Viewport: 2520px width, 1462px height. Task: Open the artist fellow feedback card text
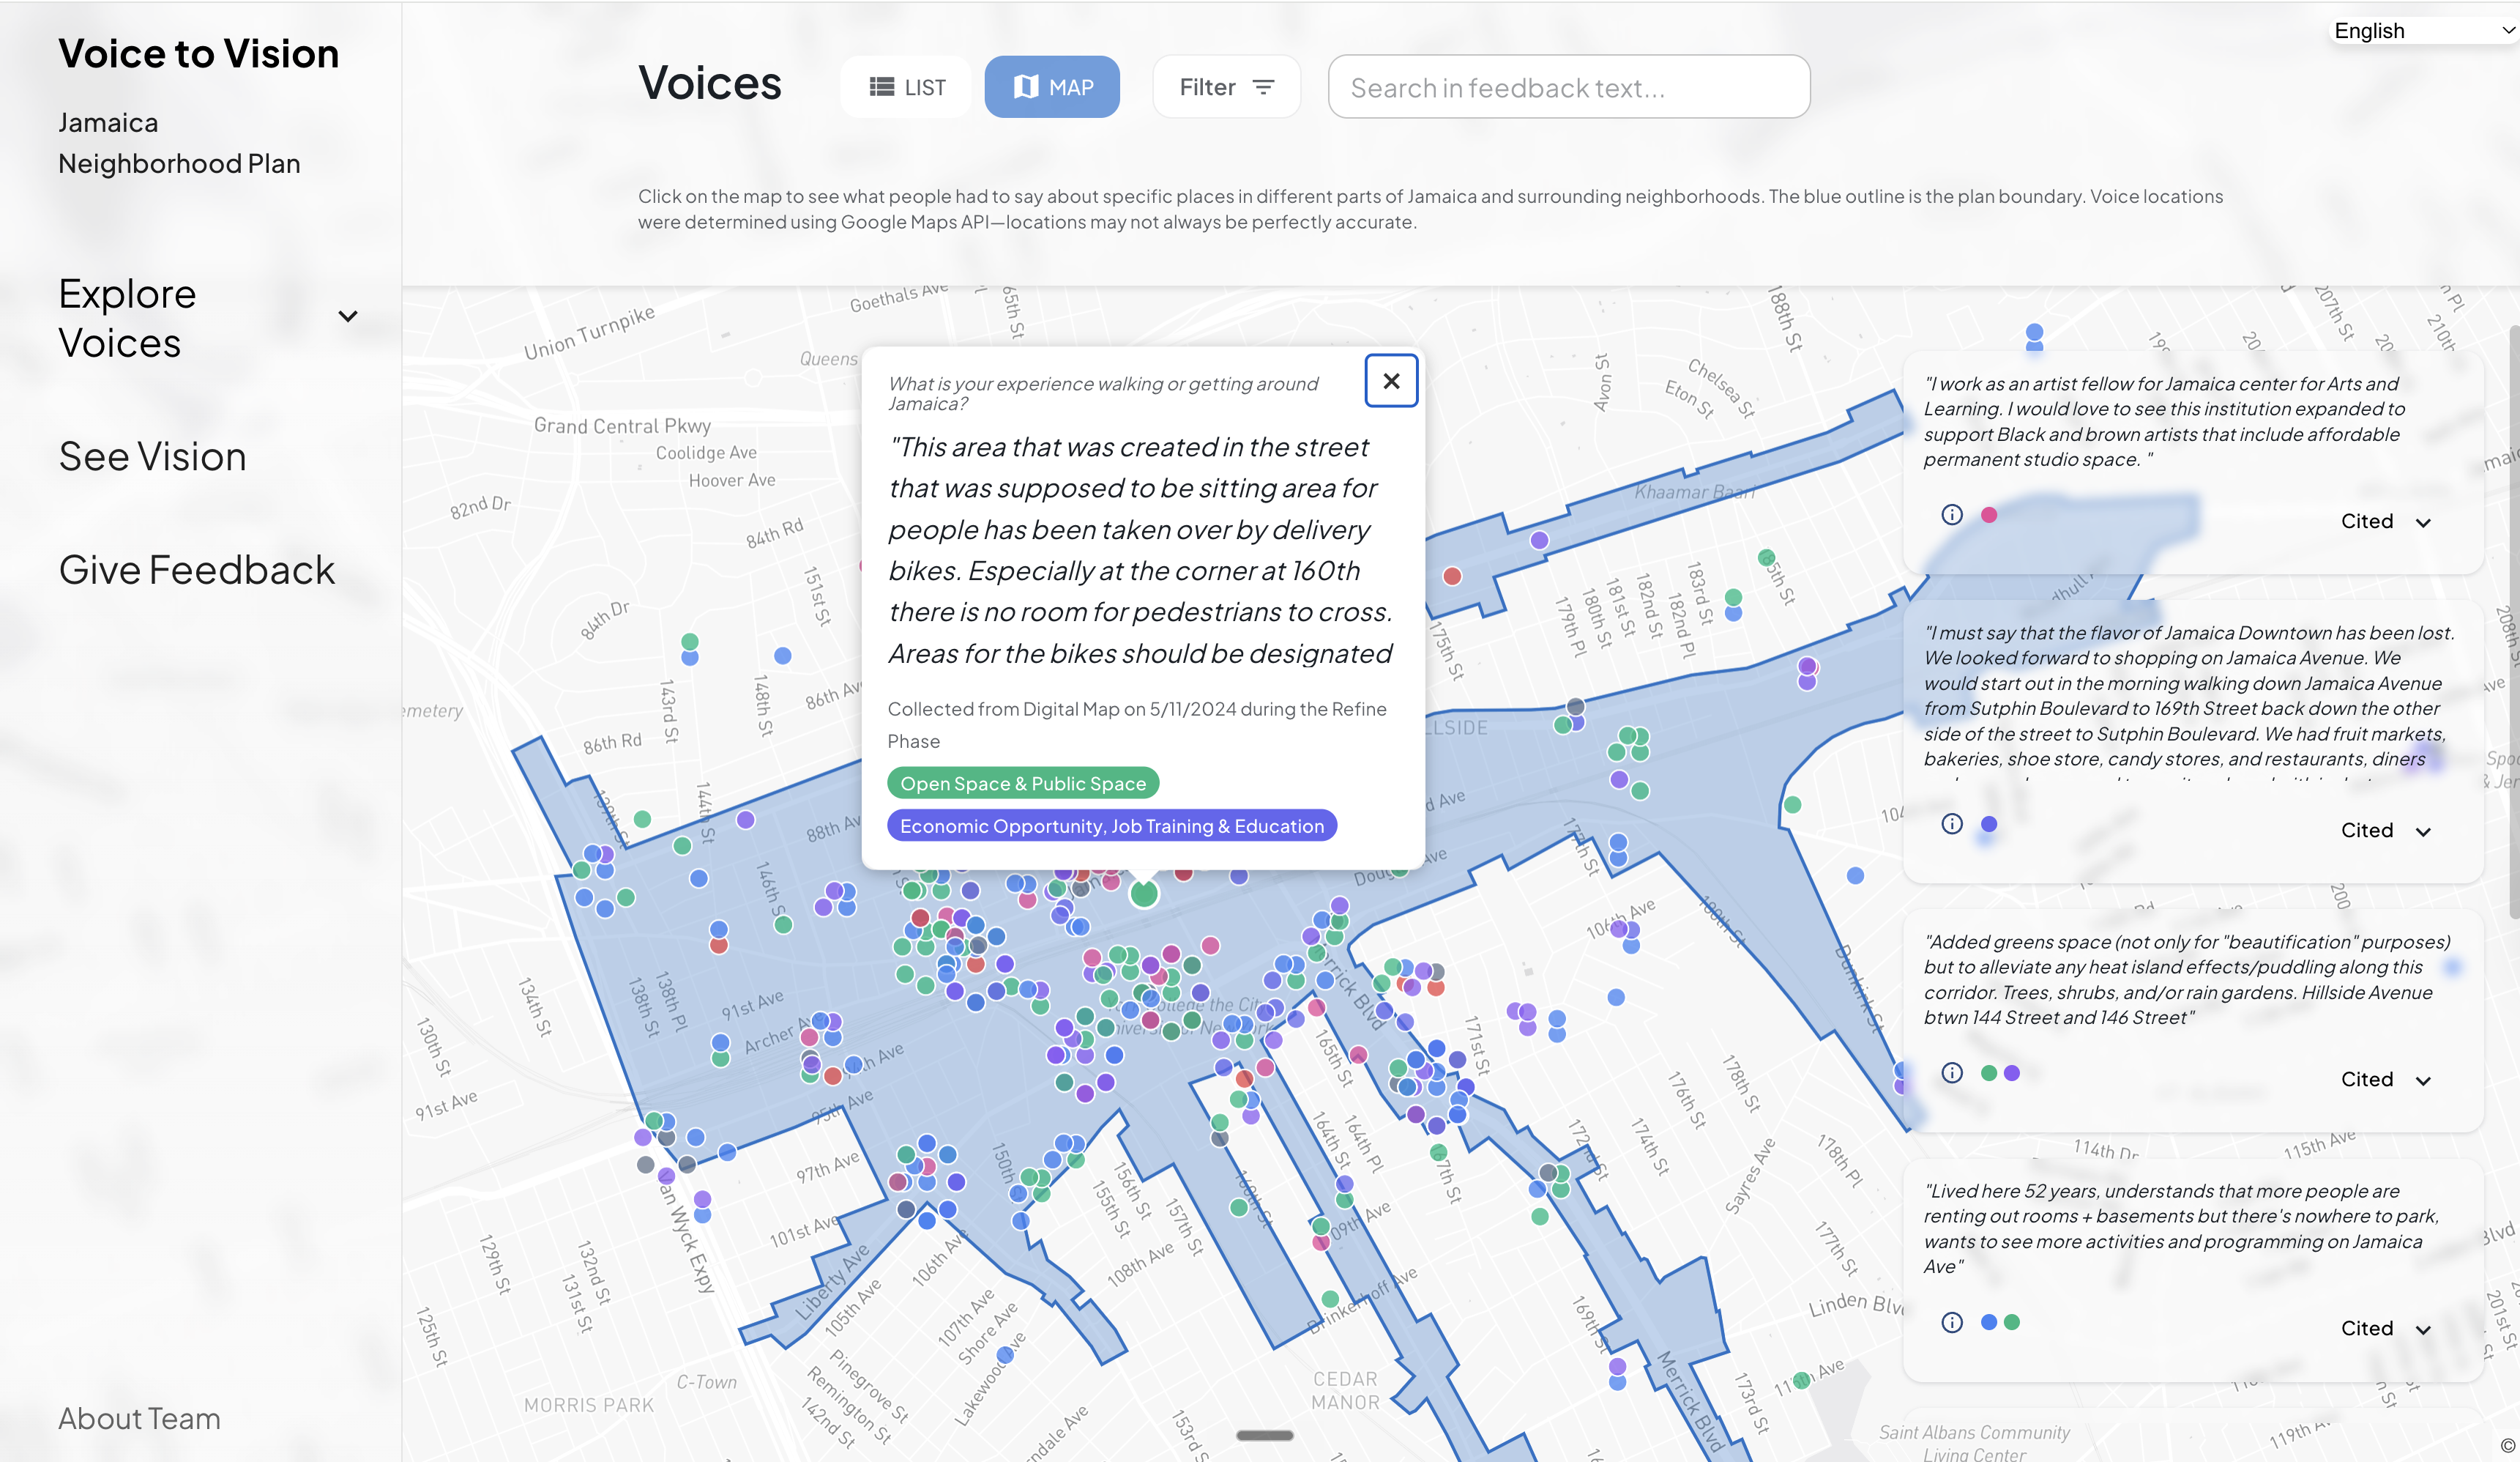click(2163, 421)
